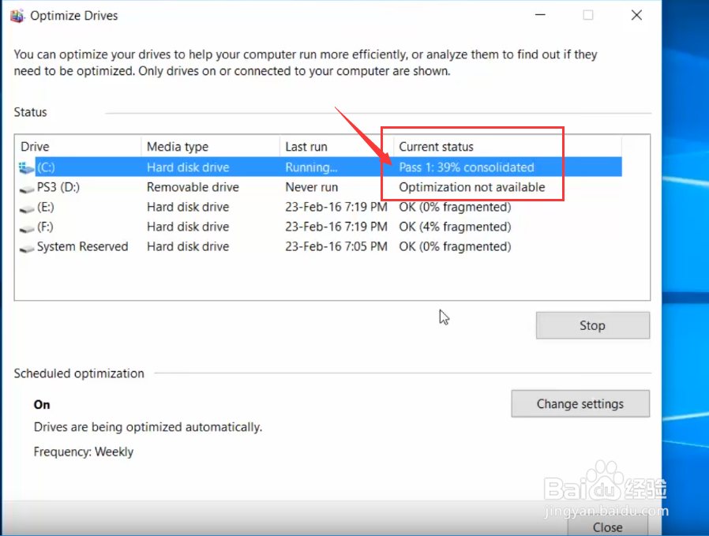Click the Frequency: Weekly text

point(84,452)
